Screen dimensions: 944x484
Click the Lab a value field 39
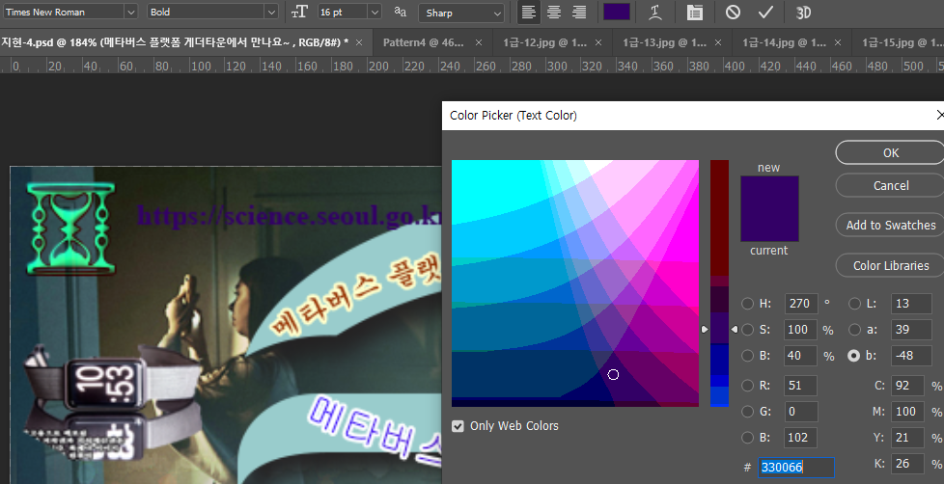tap(911, 330)
